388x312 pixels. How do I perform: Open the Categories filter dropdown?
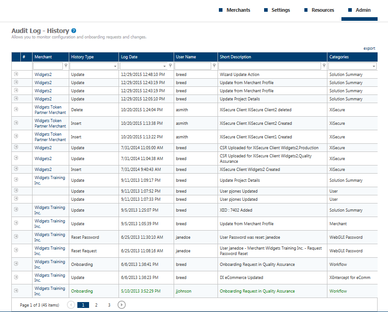tap(374, 66)
